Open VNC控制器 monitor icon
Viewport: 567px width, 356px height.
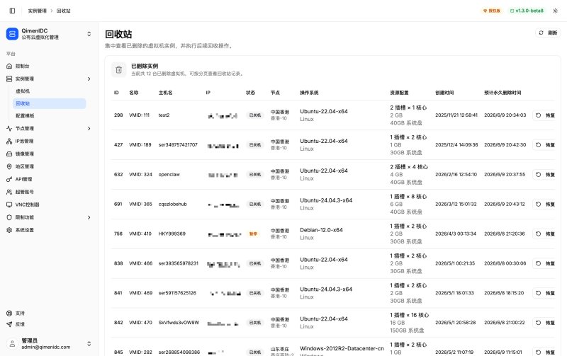[9, 205]
